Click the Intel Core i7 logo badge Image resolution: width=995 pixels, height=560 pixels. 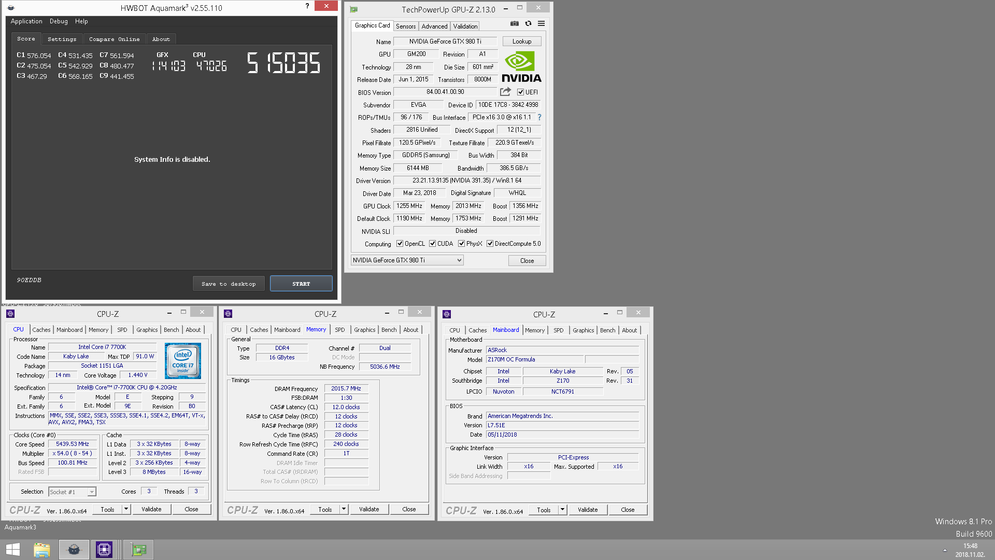coord(183,361)
